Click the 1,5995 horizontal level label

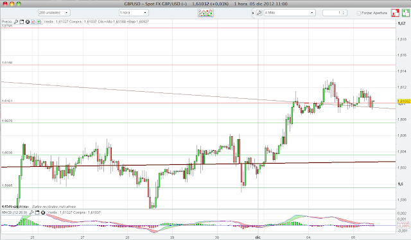pyautogui.click(x=7, y=185)
